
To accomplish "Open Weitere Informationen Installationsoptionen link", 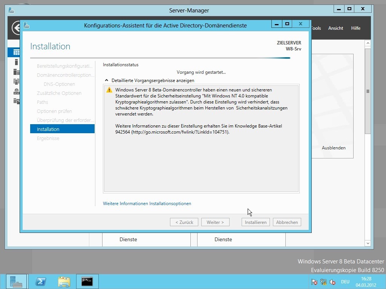I will point(147,204).
